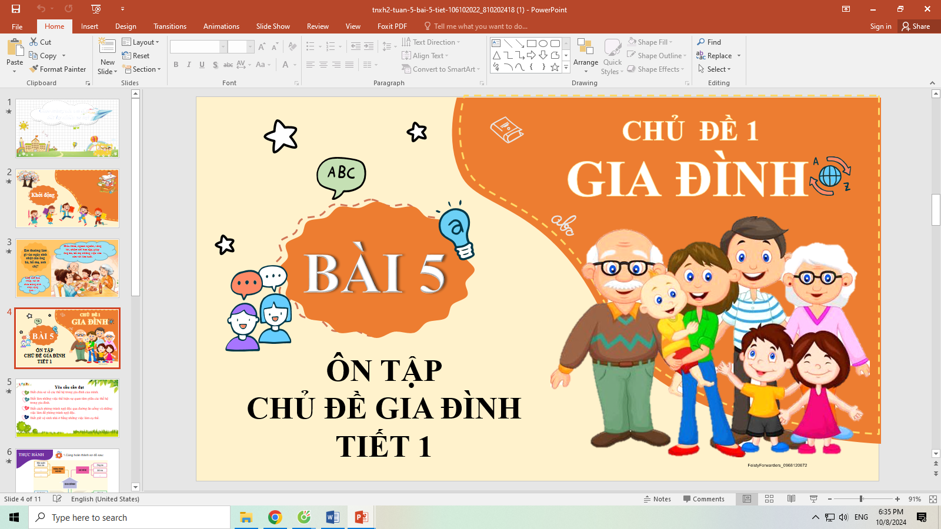The width and height of the screenshot is (941, 529).
Task: Start Slide Show from the status bar icon
Action: [814, 499]
